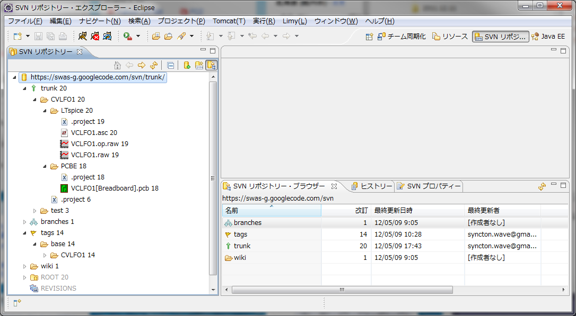Screen dimensions: 576x316
Task: Open the ウィンドウ(W) menu
Action: pyautogui.click(x=336, y=21)
